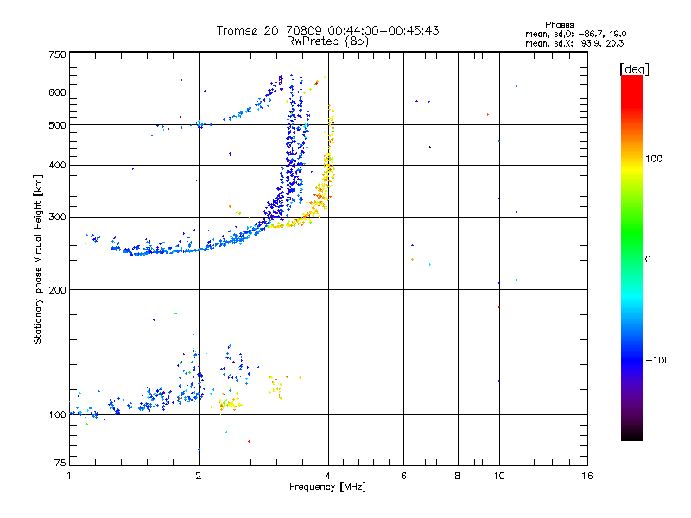Click the '16' x-axis tick label
Screen dimensions: 691x518
pyautogui.click(x=587, y=476)
